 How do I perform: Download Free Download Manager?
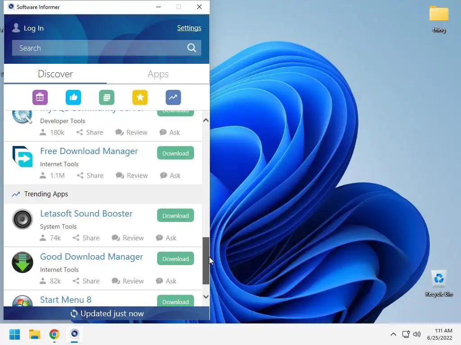[x=176, y=153]
